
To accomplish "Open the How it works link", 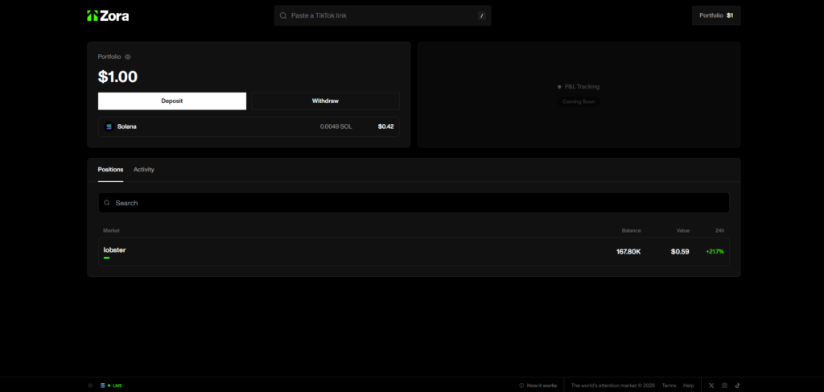I will tap(538, 386).
